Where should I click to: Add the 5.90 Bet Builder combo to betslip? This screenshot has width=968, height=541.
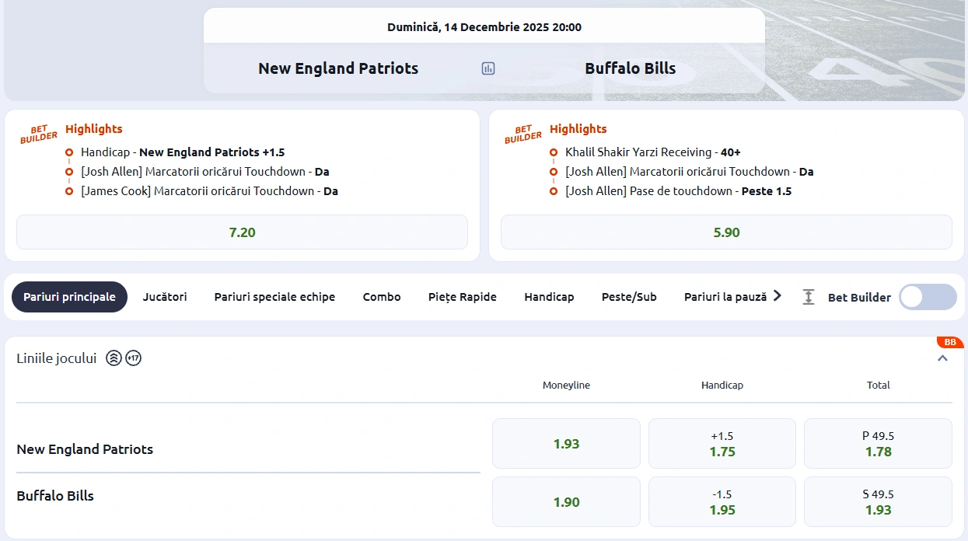(x=726, y=232)
